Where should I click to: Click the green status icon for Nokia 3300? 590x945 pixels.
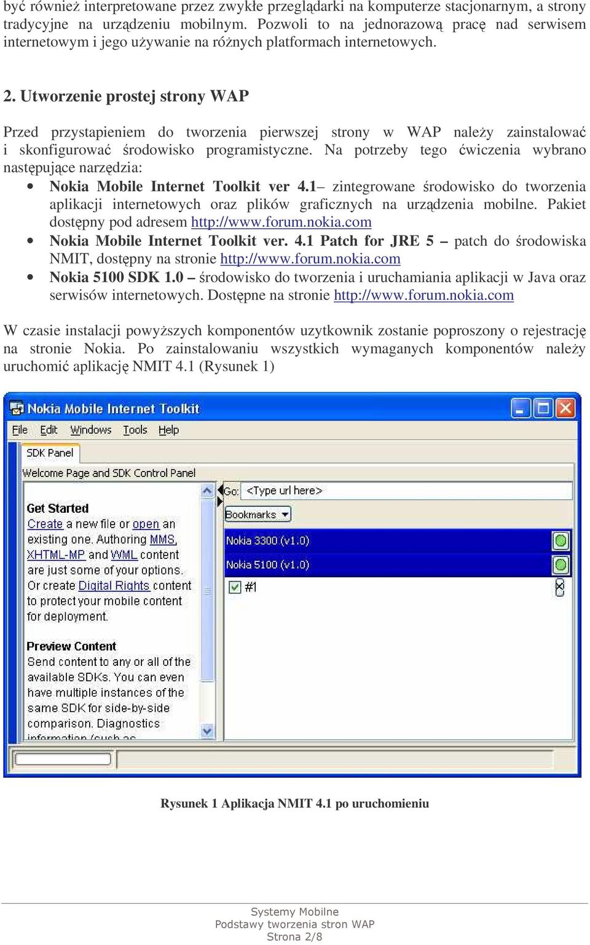coord(560,541)
